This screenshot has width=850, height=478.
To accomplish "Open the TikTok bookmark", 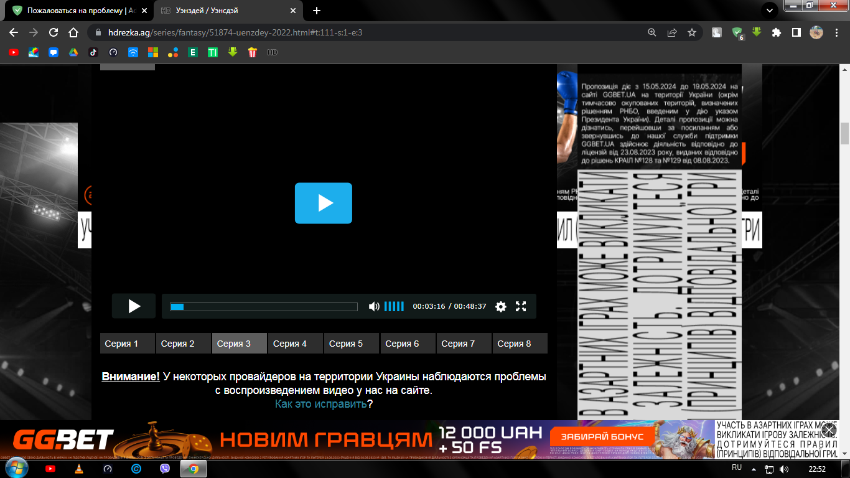I will (x=93, y=53).
